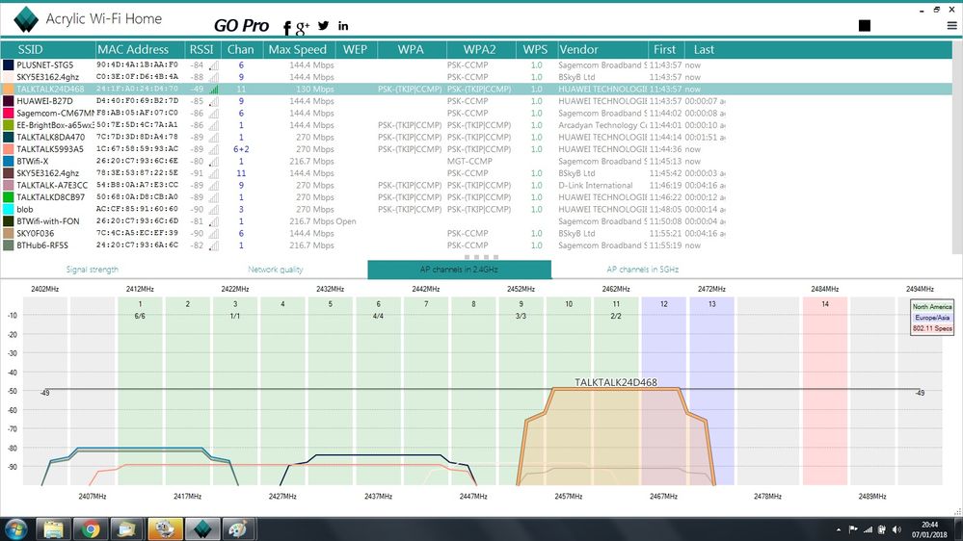Screen dimensions: 963x541
Task: Open the LinkedIn social icon
Action: point(343,26)
